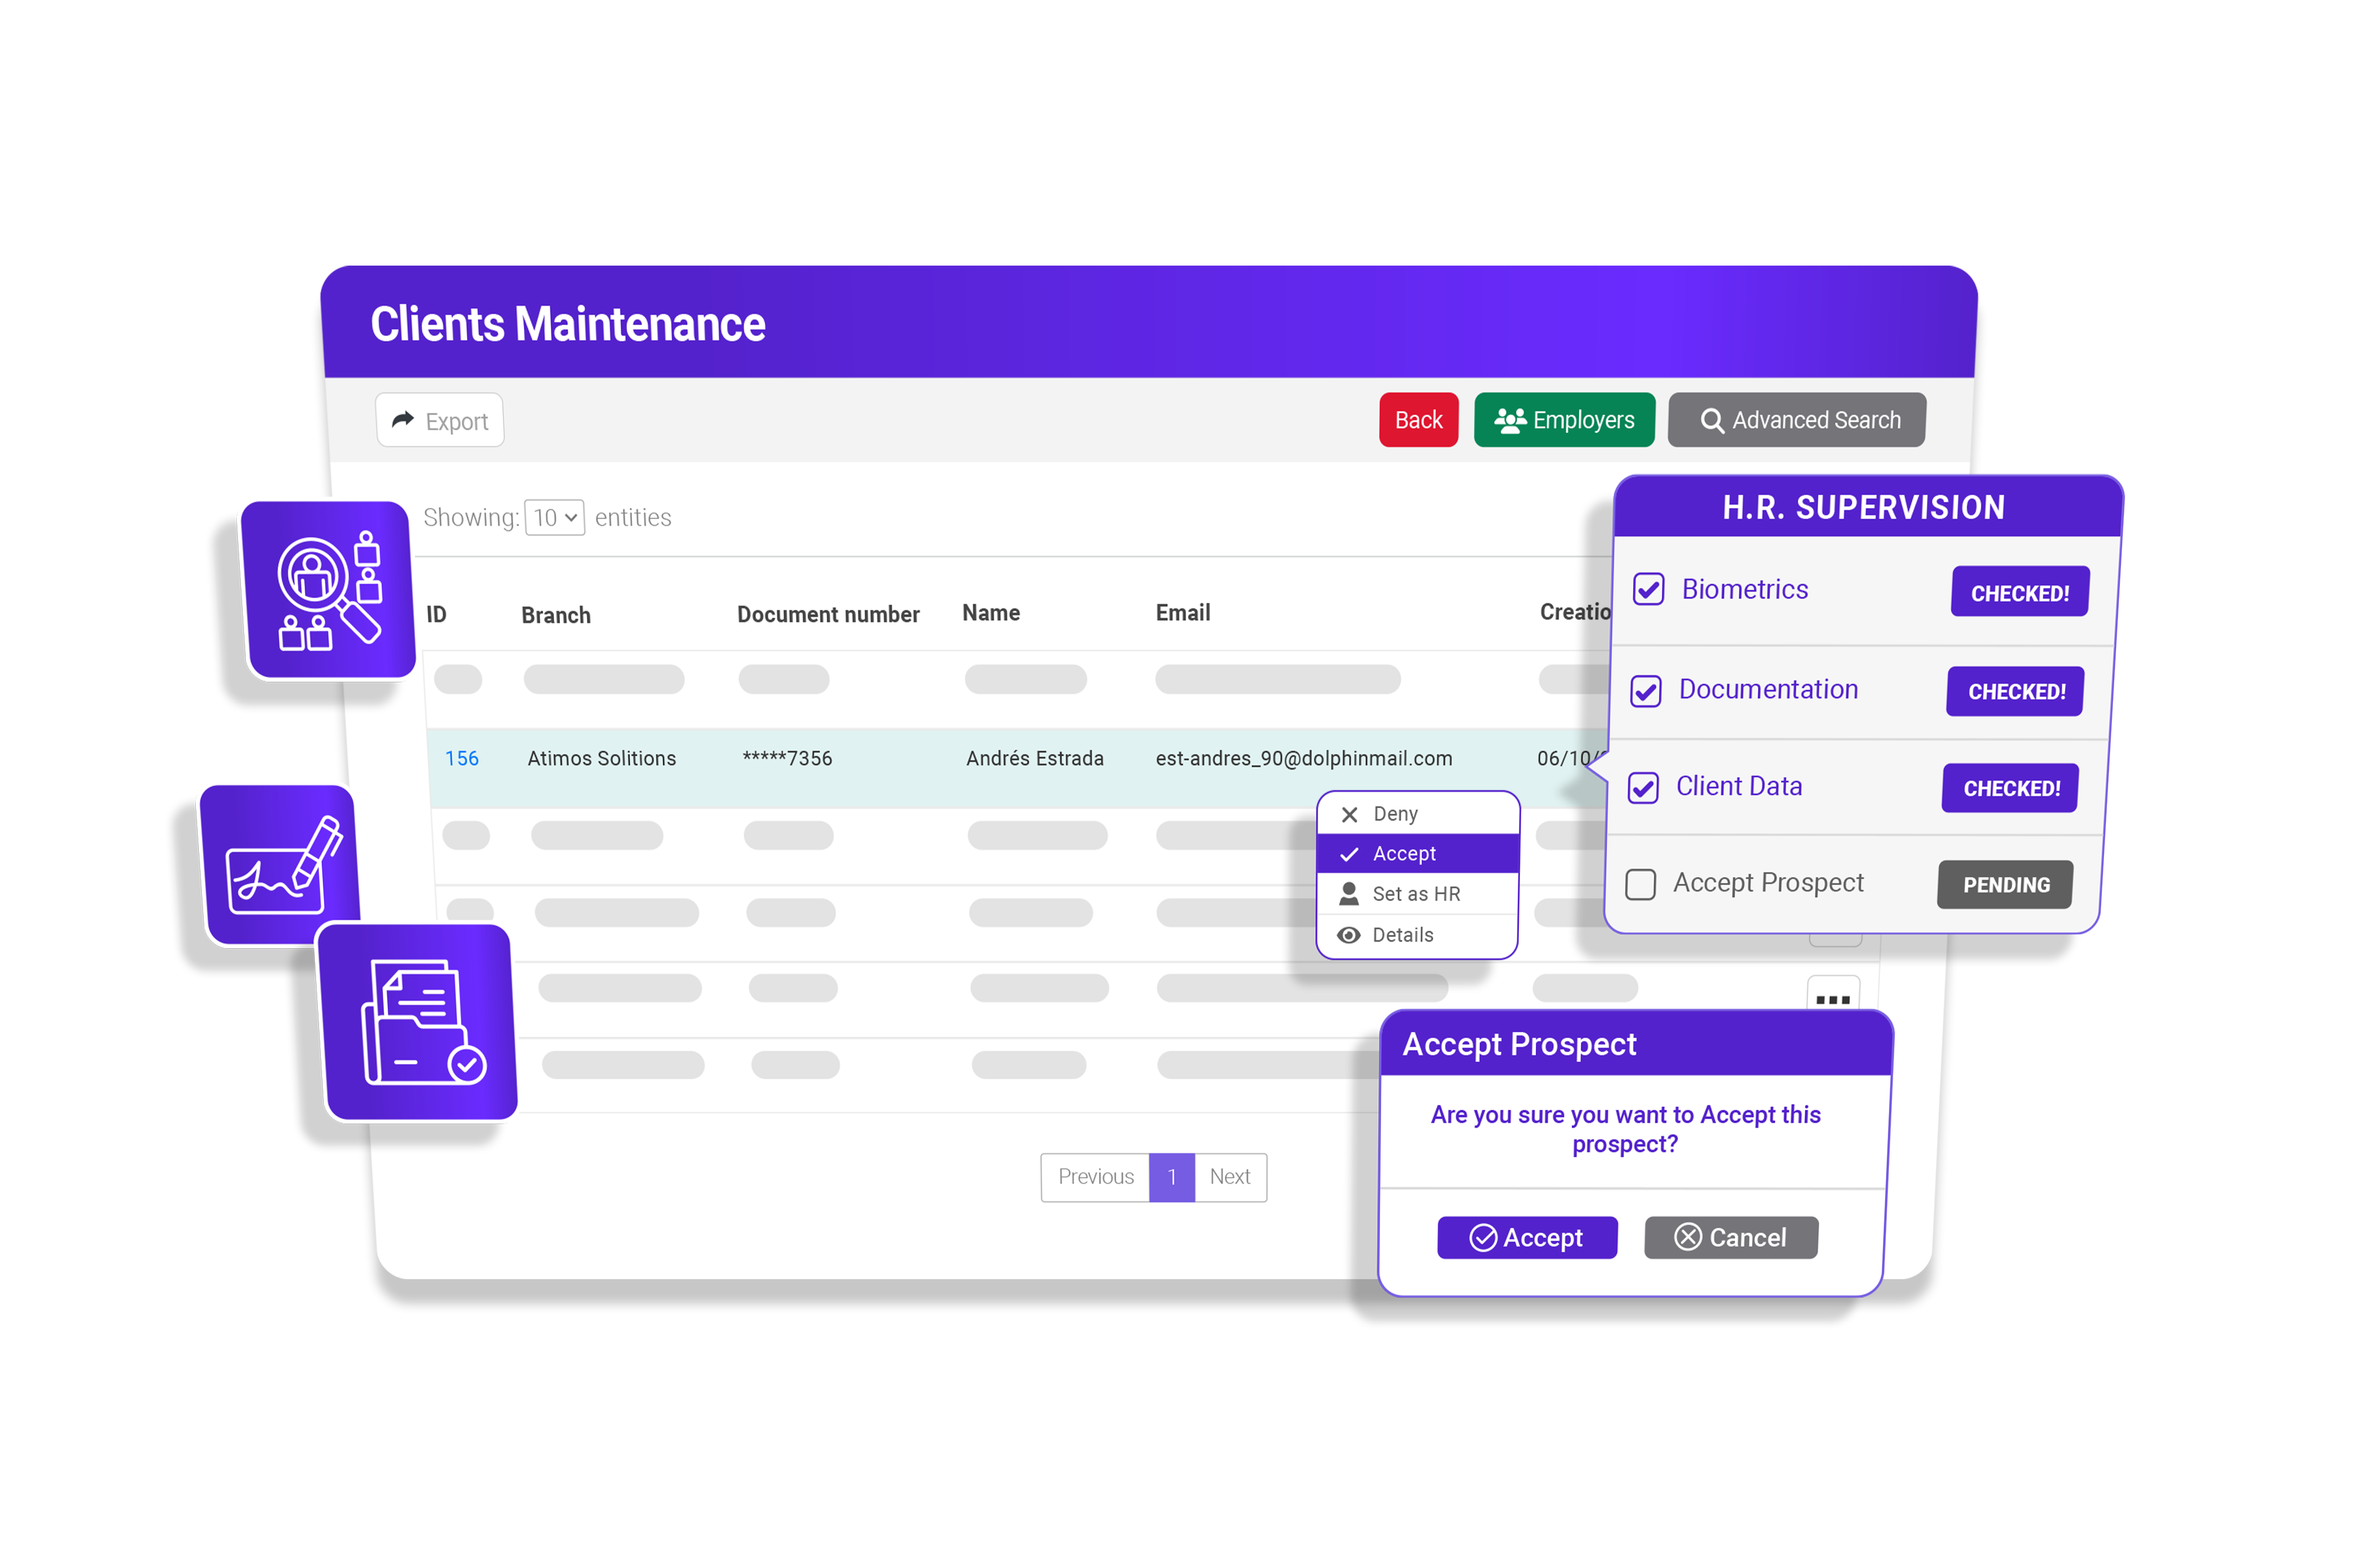Click the magnifier icon in Advanced Search

[1711, 421]
